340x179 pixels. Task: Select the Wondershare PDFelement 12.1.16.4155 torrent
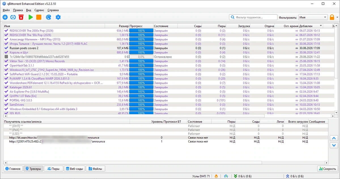169,83
